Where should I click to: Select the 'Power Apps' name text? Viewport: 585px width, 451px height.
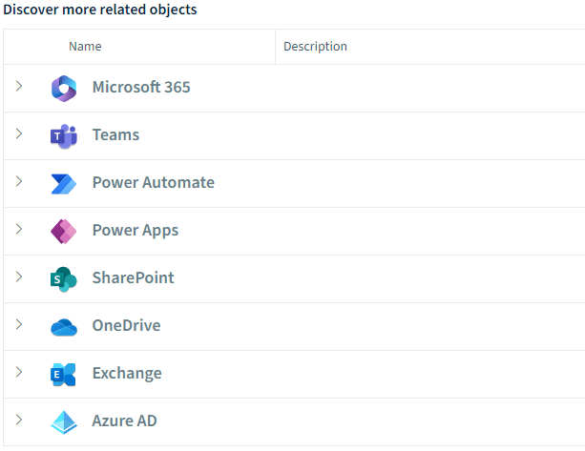[x=136, y=230]
